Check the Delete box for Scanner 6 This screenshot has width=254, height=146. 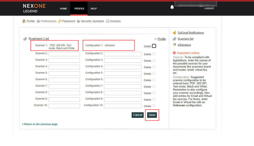point(154,80)
